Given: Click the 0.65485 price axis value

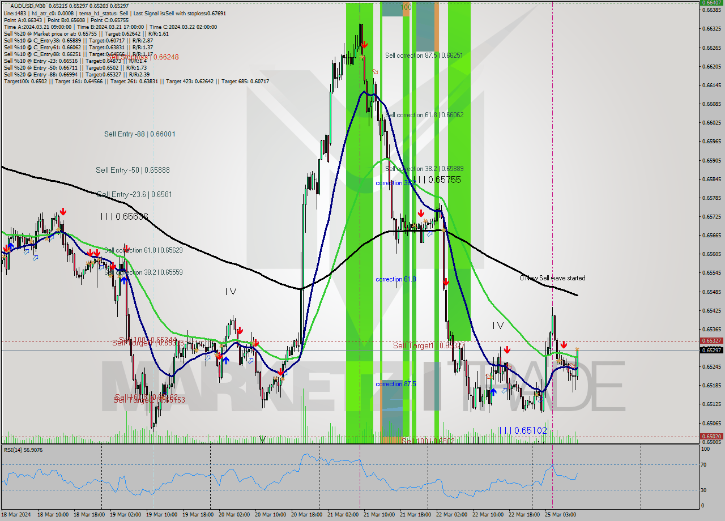Looking at the screenshot, I should pos(711,292).
